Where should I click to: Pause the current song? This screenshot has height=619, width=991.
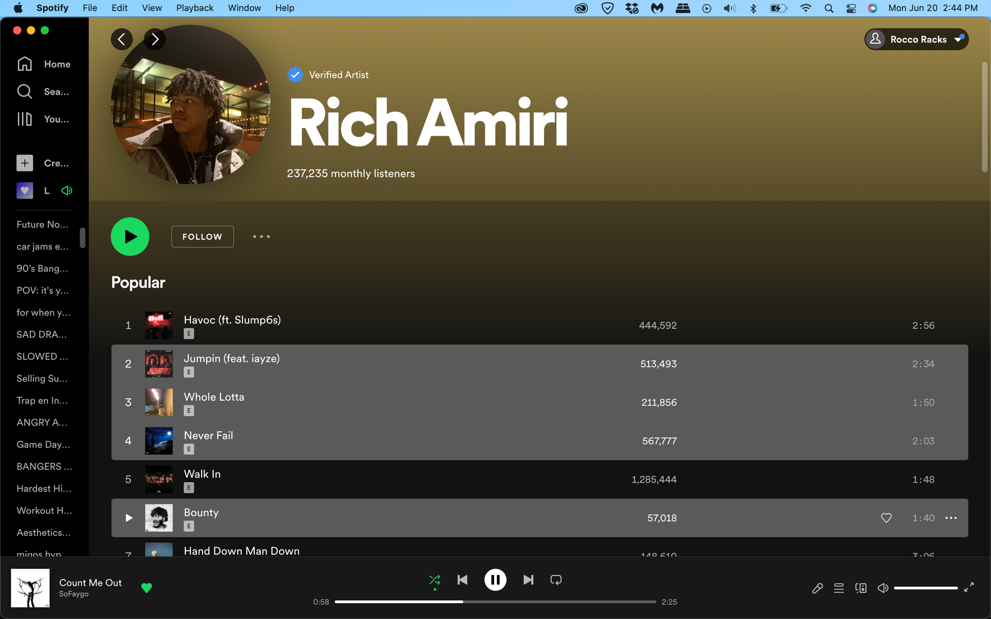[495, 580]
